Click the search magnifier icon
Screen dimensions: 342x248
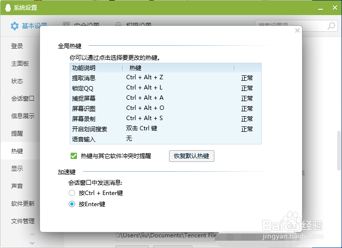pyautogui.click(x=331, y=26)
